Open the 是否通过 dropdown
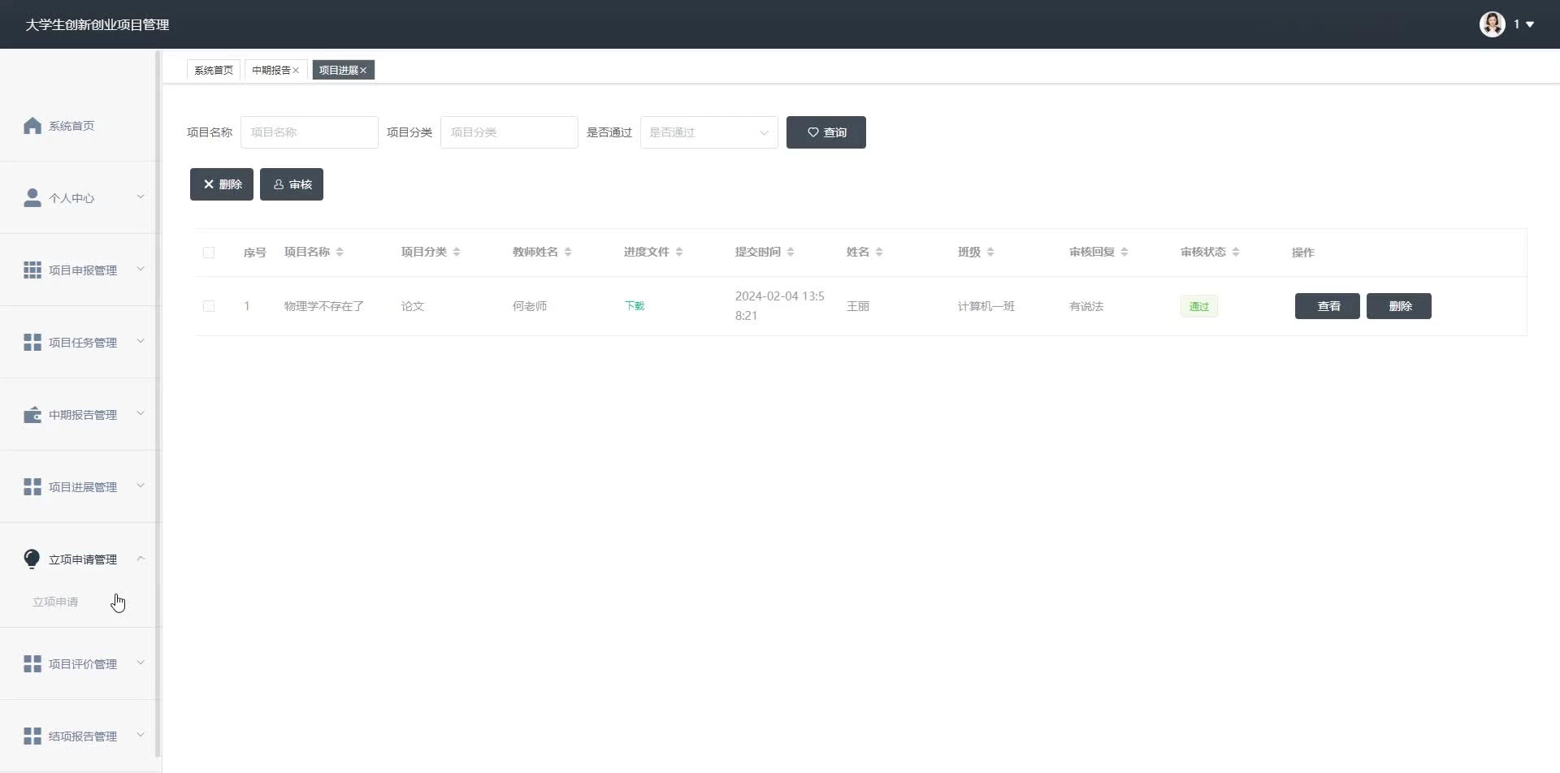 click(x=708, y=132)
